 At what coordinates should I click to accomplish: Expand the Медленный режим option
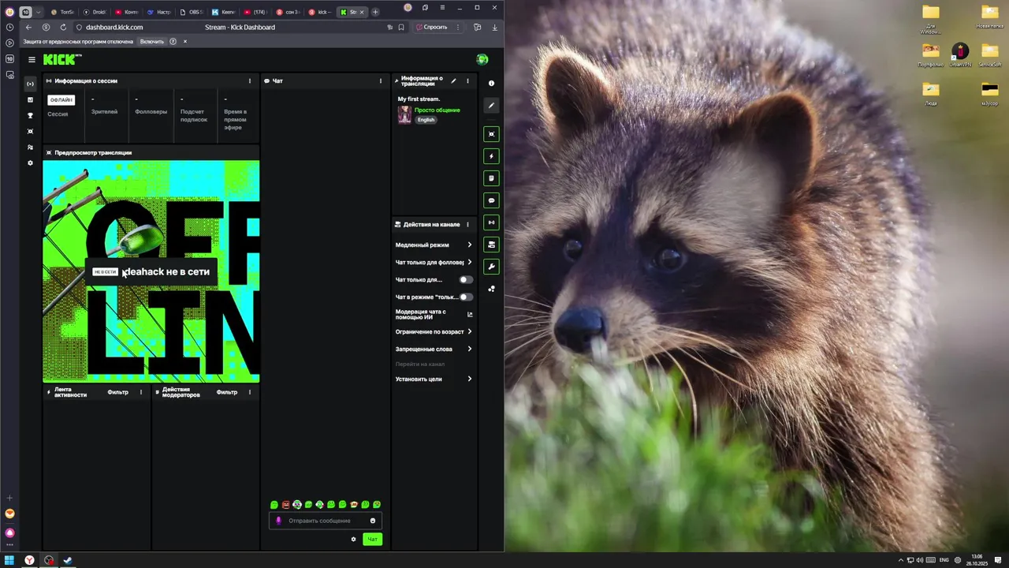(x=434, y=245)
